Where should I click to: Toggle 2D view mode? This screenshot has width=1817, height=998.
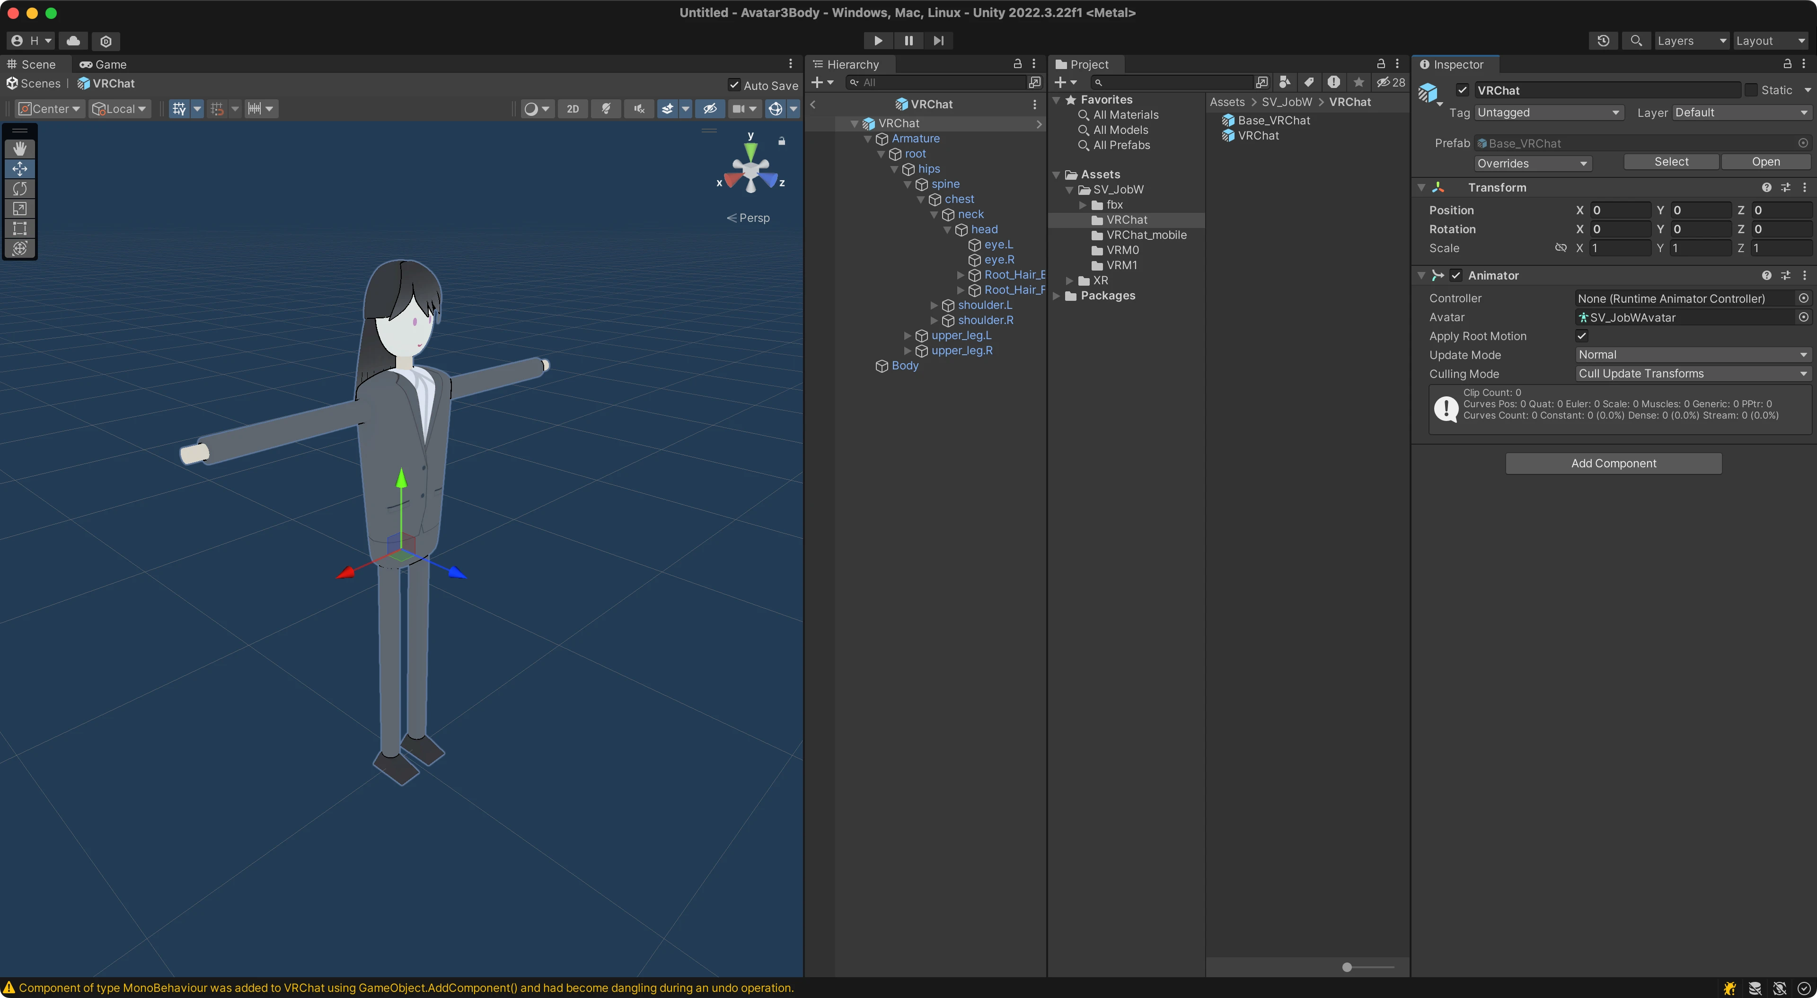(573, 109)
